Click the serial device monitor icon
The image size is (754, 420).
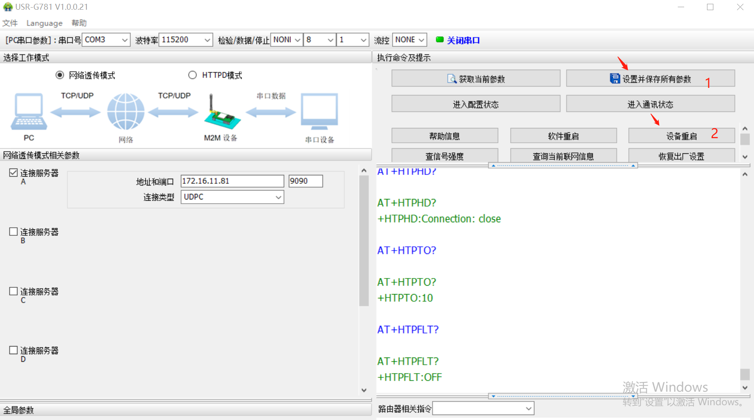pos(319,112)
